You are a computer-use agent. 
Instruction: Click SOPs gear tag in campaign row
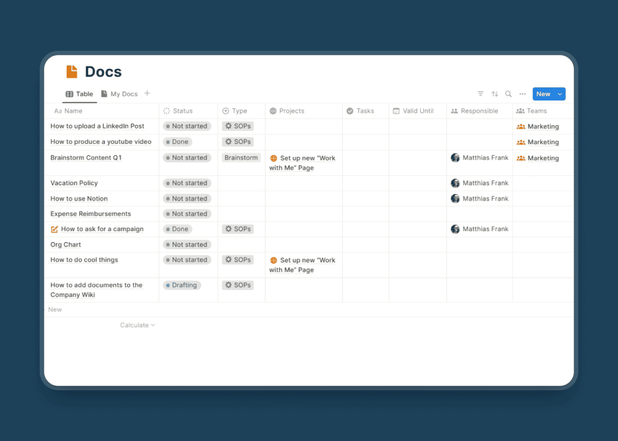[x=238, y=229]
